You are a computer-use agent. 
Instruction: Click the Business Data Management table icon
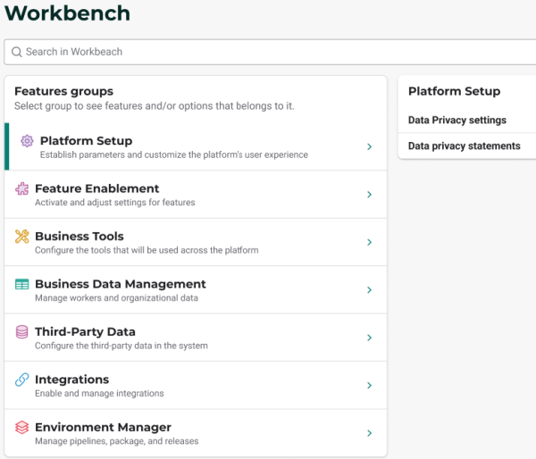(x=21, y=284)
